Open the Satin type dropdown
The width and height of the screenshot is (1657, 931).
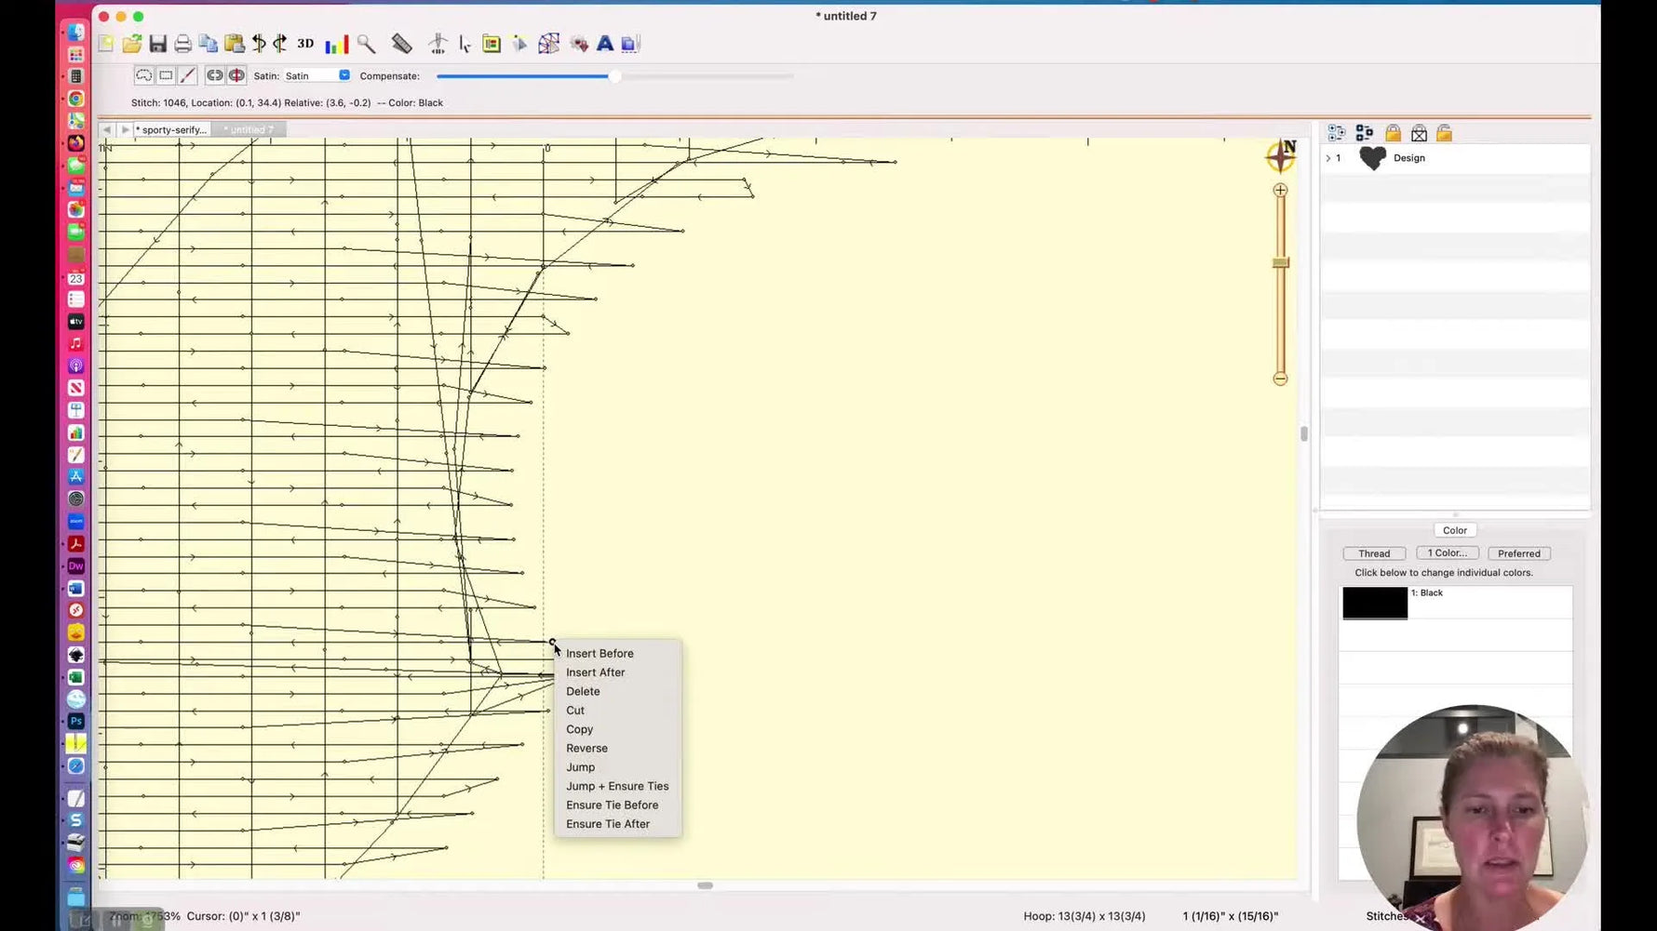click(317, 75)
